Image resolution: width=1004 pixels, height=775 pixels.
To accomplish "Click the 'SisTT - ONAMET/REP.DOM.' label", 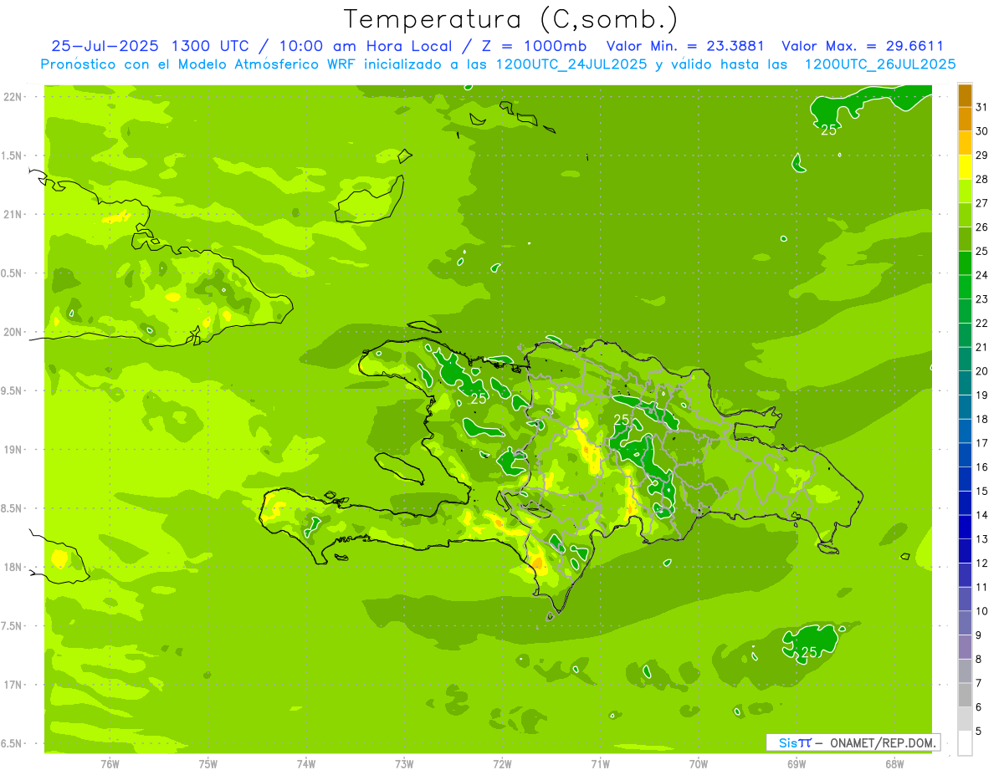I will [x=853, y=742].
